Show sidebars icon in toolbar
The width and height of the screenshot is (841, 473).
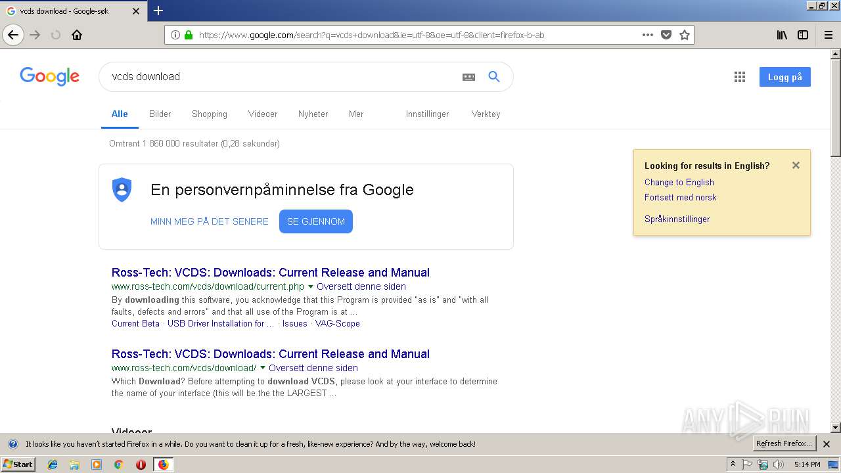click(803, 35)
